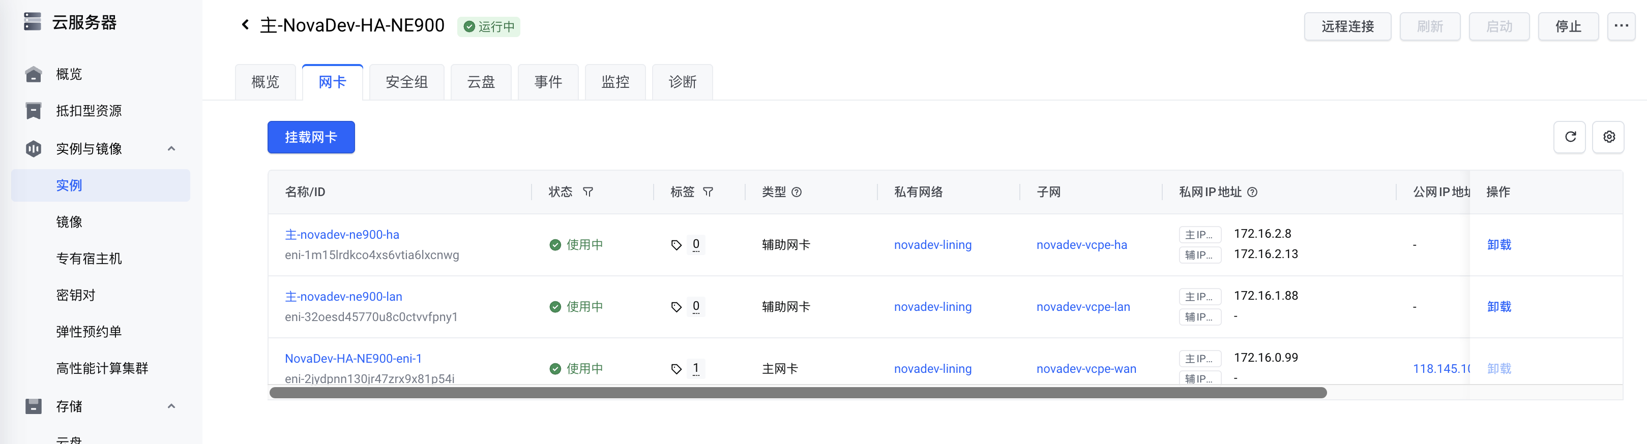This screenshot has width=1647, height=444.
Task: Click private IP 172.16.1.88
Action: point(1266,296)
